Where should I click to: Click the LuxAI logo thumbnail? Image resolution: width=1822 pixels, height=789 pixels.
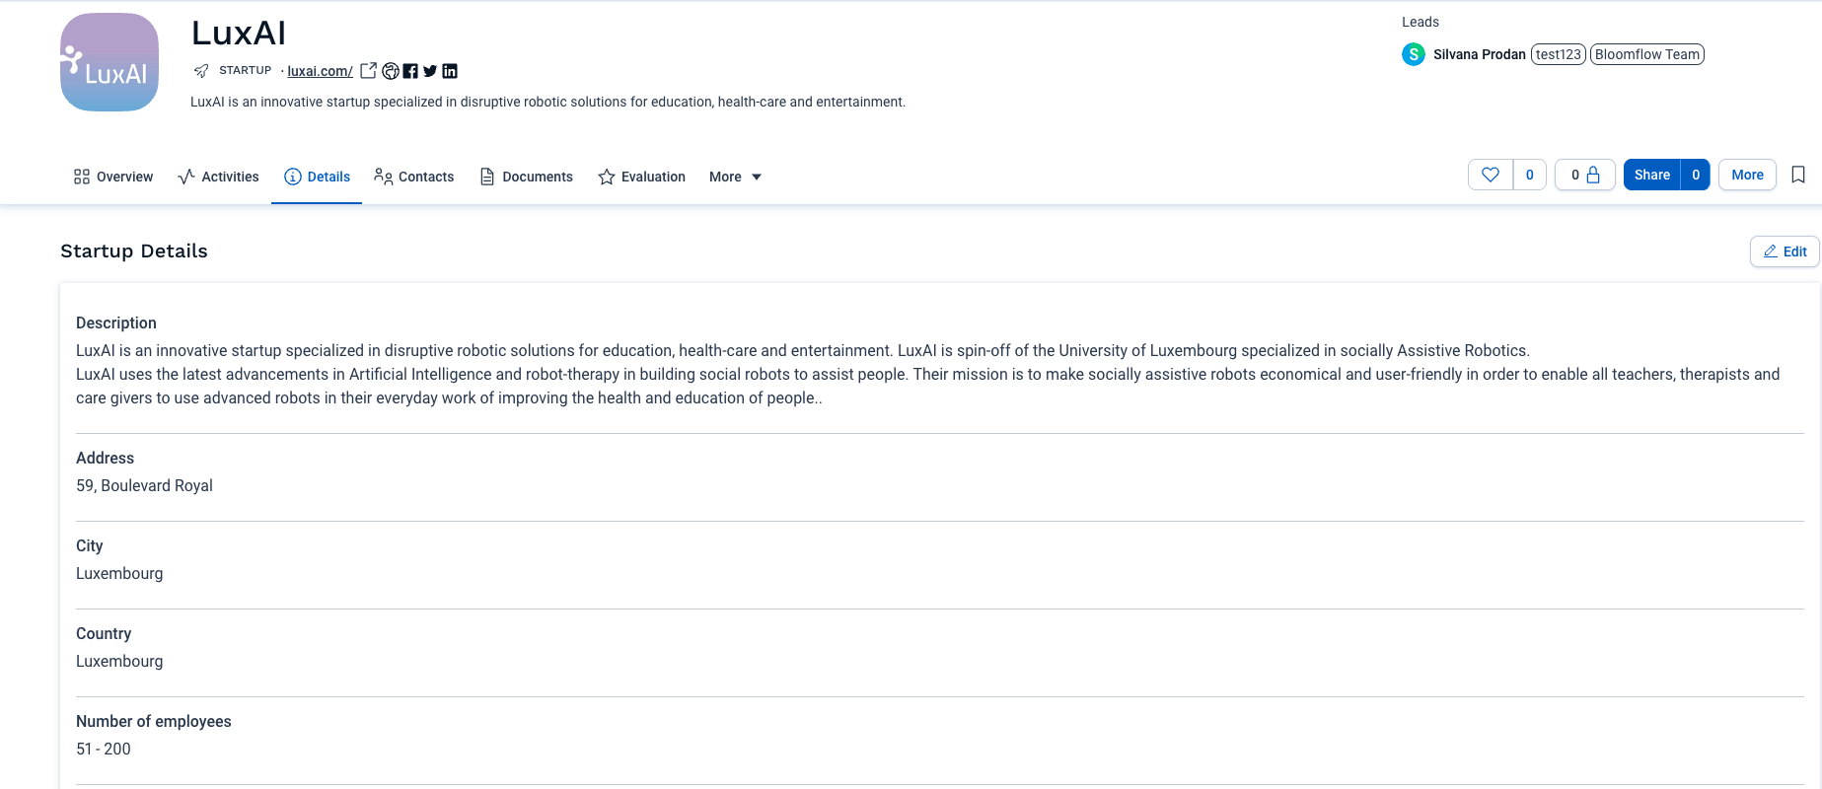click(x=109, y=62)
